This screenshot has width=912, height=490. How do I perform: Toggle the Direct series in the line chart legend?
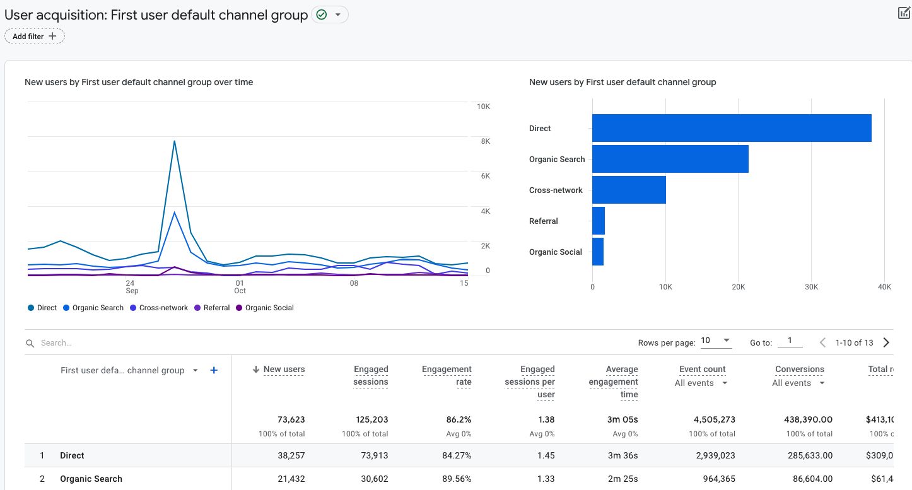click(42, 308)
